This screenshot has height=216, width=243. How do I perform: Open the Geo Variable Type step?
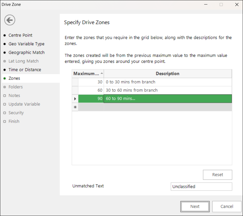tap(26, 44)
